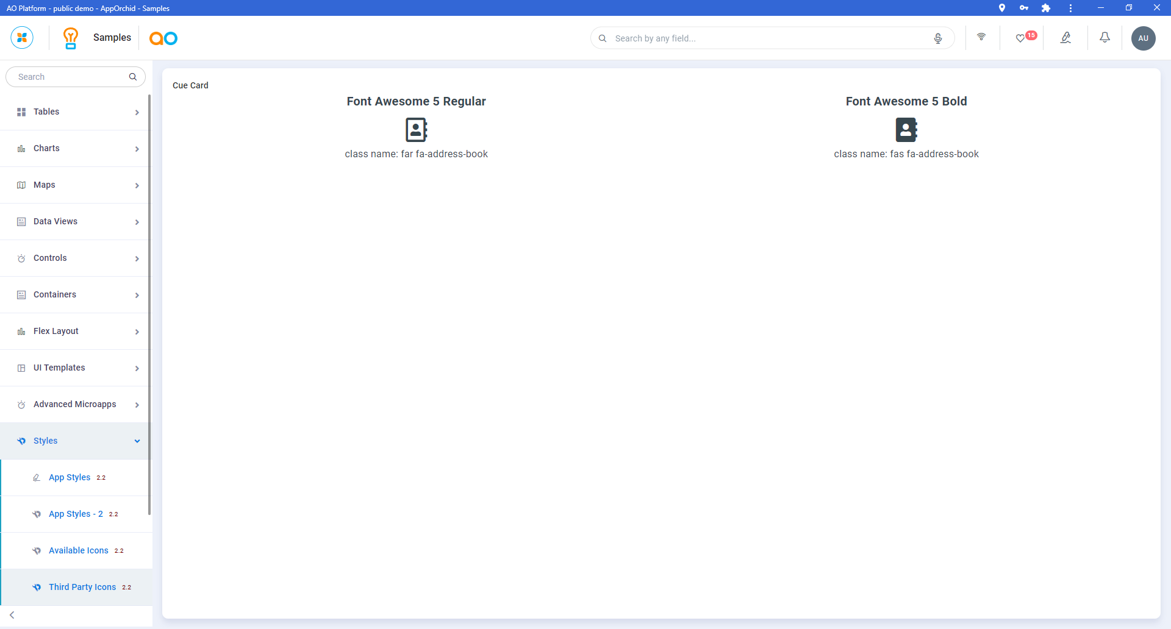
Task: Click the regular address book icon
Action: (x=416, y=130)
